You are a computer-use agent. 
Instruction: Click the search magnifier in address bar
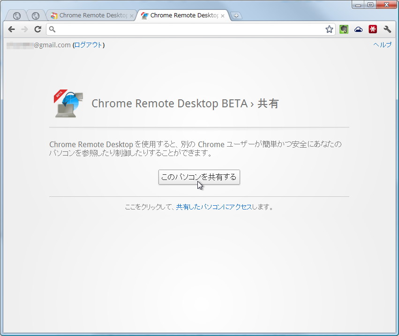(52, 30)
